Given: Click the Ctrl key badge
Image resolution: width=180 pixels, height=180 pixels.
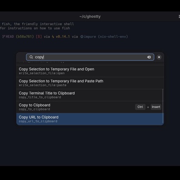Looking at the screenshot, I should click(140, 107).
